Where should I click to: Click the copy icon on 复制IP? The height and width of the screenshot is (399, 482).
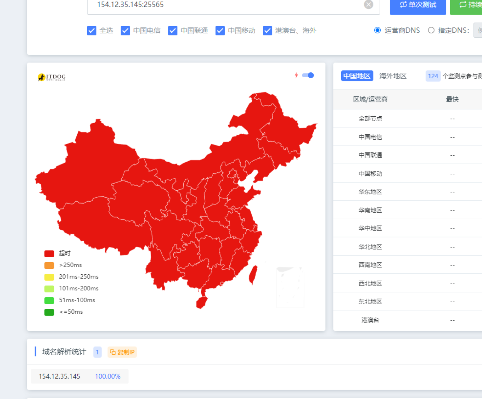point(112,352)
